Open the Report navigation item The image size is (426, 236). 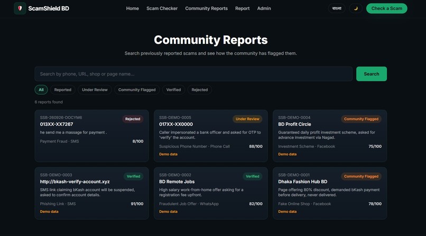coord(243,8)
